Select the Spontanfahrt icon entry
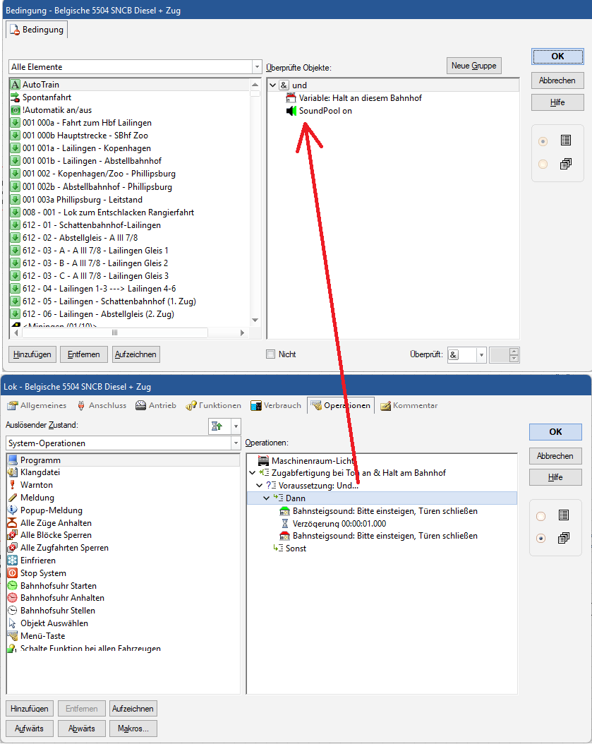The height and width of the screenshot is (749, 592). [15, 97]
